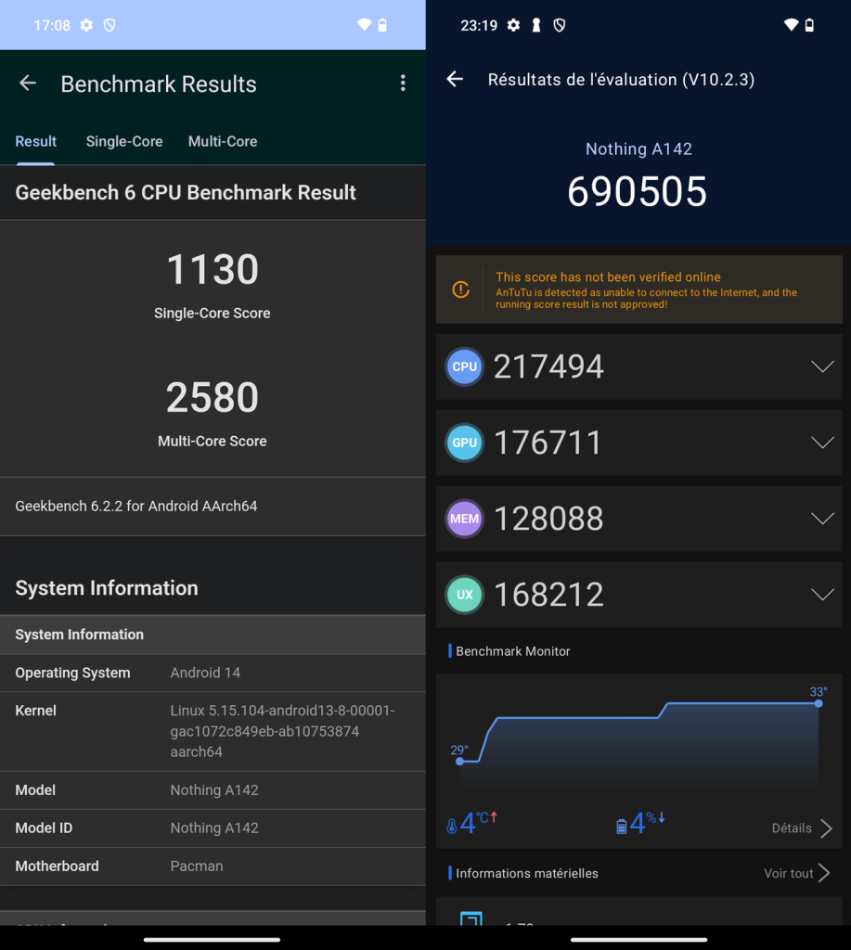Go back from Benchmark Results screen
851x950 pixels.
point(28,83)
